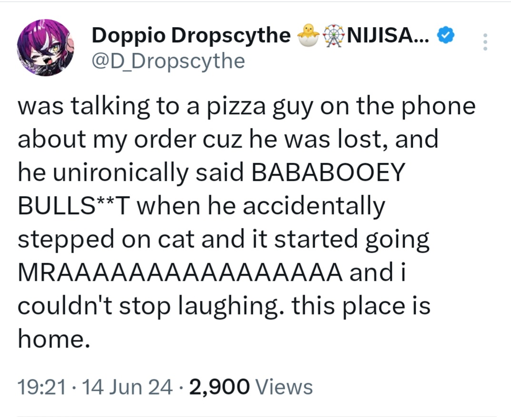Click the ferris wheel emoji in name
Viewport: 511px width, 417px height.
coord(333,36)
